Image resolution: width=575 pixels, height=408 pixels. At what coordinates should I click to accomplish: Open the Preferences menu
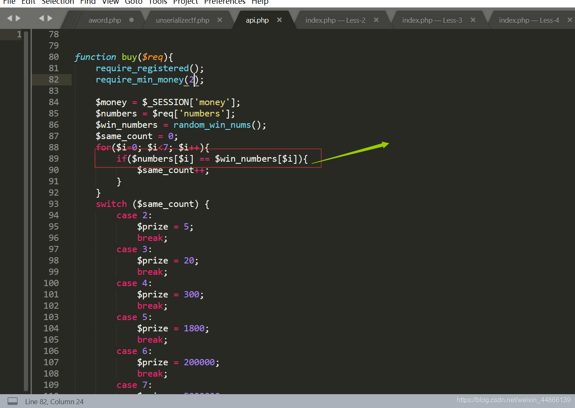(x=225, y=2)
